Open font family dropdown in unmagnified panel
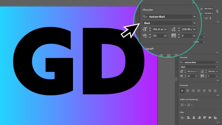222x125 pixels. click(217, 62)
